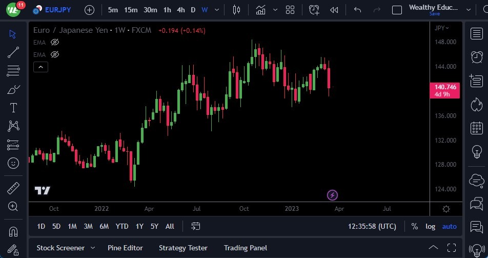The width and height of the screenshot is (488, 258).
Task: Open the Strategy Tester tab
Action: click(183, 248)
